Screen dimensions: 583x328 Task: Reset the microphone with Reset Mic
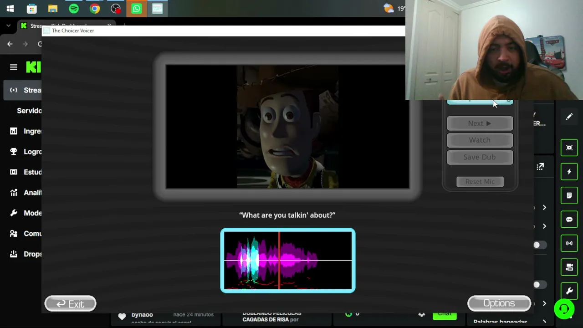click(480, 182)
